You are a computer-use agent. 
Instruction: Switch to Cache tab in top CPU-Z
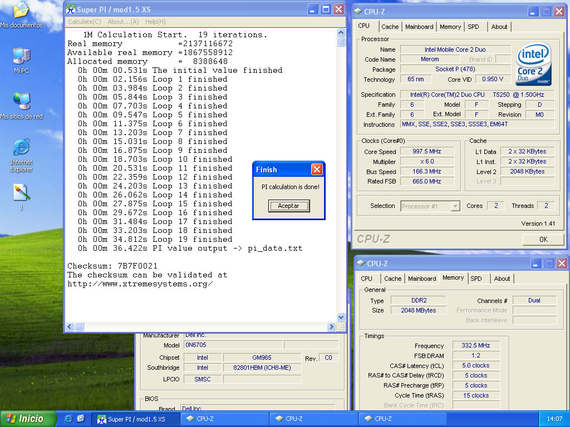click(390, 27)
